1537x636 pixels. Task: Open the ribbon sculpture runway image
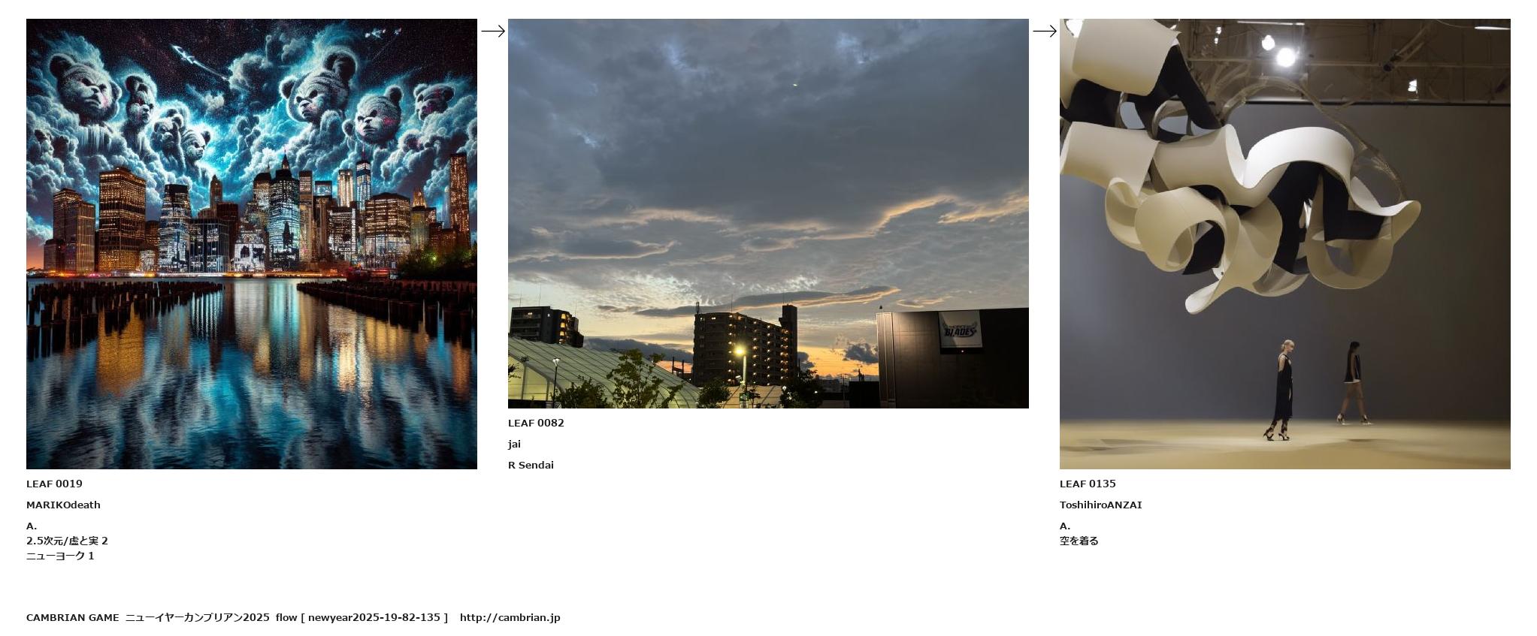point(1285,244)
